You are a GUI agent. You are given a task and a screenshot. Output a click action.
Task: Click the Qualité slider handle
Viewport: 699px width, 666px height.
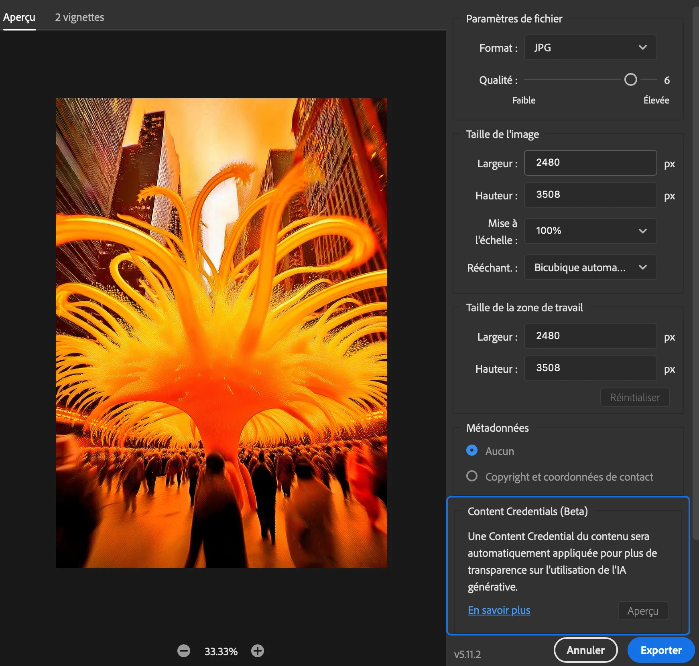[x=630, y=80]
